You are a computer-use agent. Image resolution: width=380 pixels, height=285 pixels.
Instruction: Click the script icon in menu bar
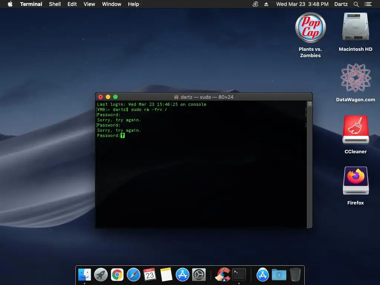point(255,4)
